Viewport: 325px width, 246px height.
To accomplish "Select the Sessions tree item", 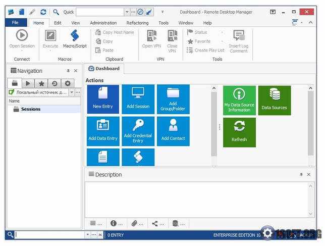I will tap(44, 109).
